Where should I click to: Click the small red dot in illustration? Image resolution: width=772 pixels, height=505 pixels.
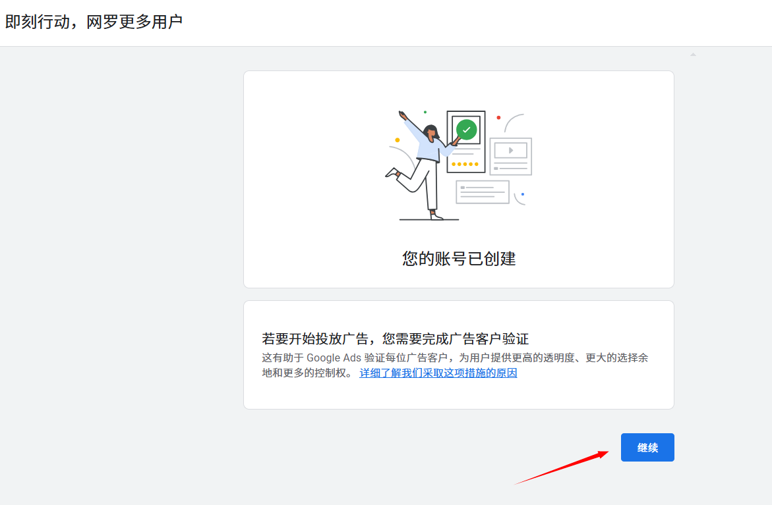(x=498, y=118)
